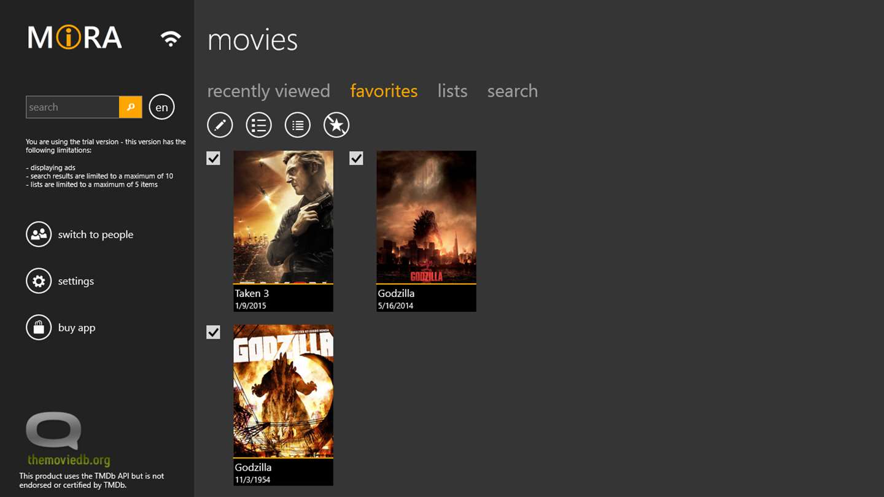Open the Godzilla 2014 movie poster
The image size is (884, 497).
click(x=426, y=217)
